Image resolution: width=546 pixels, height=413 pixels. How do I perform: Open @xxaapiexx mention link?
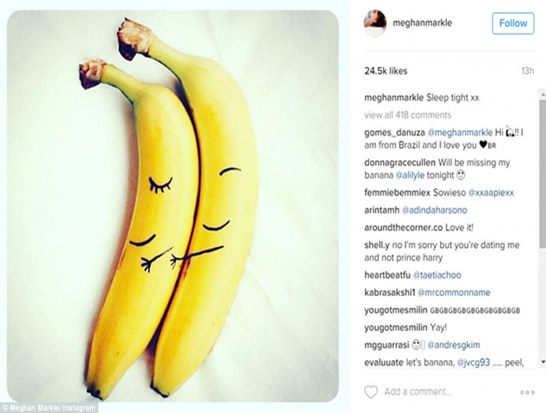click(x=491, y=192)
